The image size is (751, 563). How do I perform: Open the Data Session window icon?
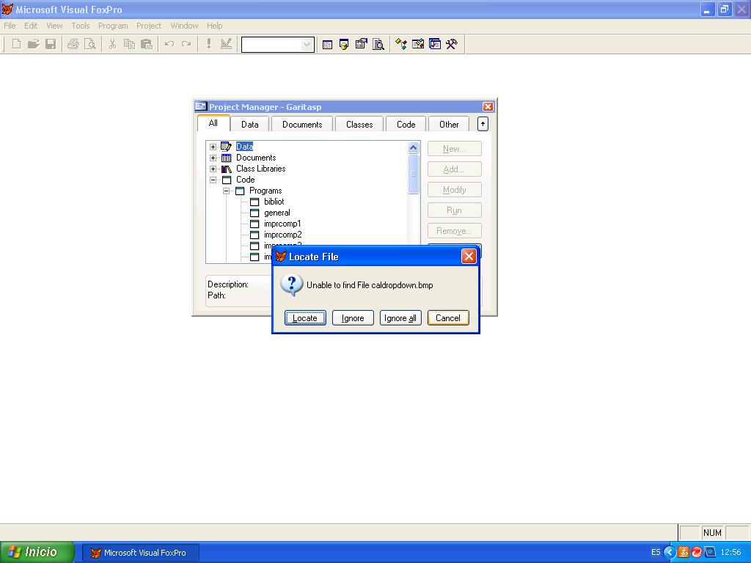point(344,45)
